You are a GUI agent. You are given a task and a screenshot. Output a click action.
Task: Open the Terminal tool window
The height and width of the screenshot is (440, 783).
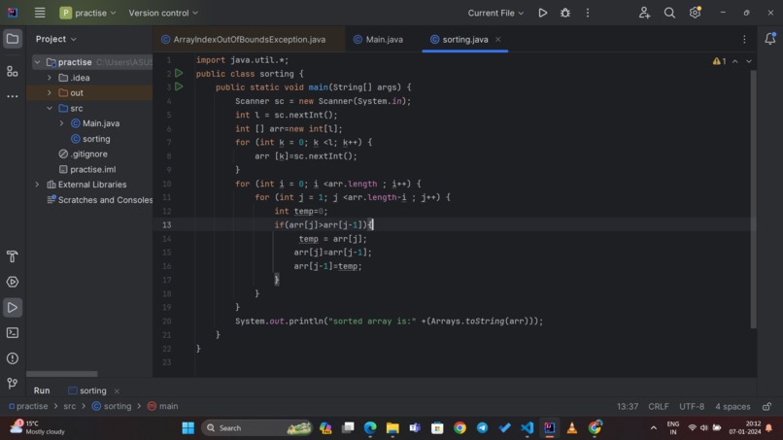(x=13, y=332)
